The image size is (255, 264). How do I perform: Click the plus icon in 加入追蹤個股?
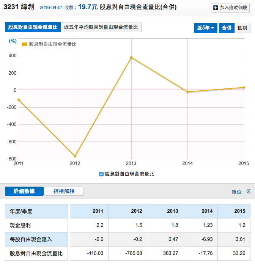[x=216, y=8]
